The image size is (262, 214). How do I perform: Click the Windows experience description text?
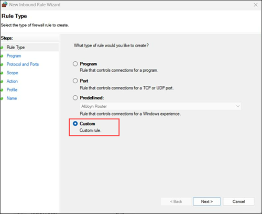point(130,114)
